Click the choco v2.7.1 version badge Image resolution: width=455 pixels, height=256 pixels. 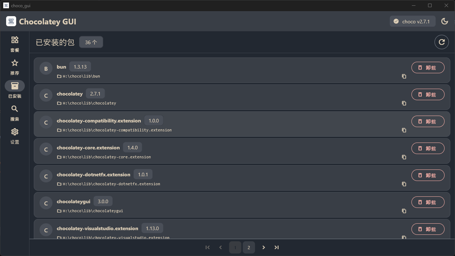pyautogui.click(x=413, y=21)
